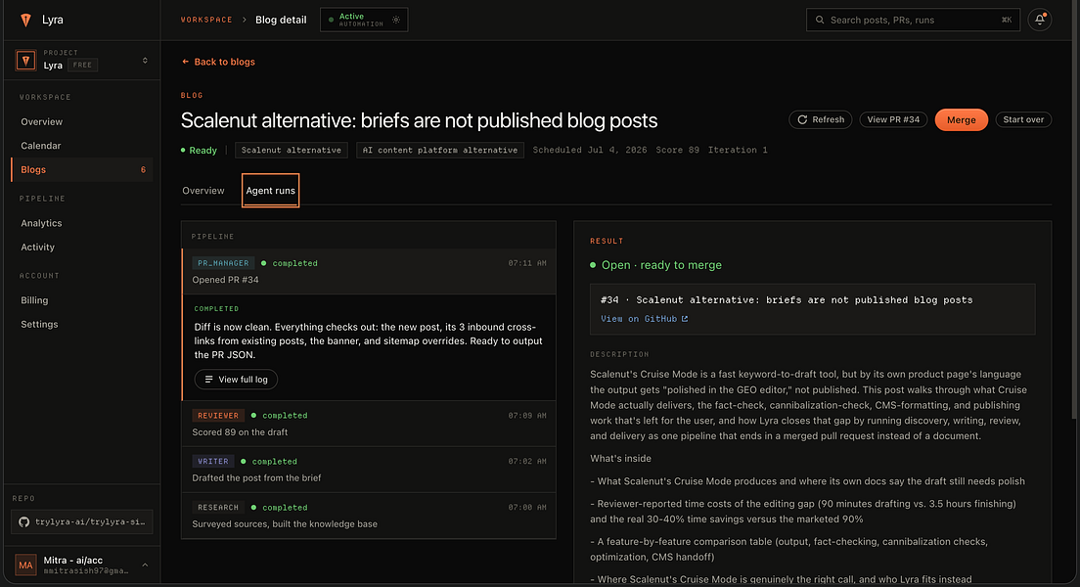This screenshot has height=587, width=1080.
Task: Click the MA user avatar
Action: pos(25,564)
